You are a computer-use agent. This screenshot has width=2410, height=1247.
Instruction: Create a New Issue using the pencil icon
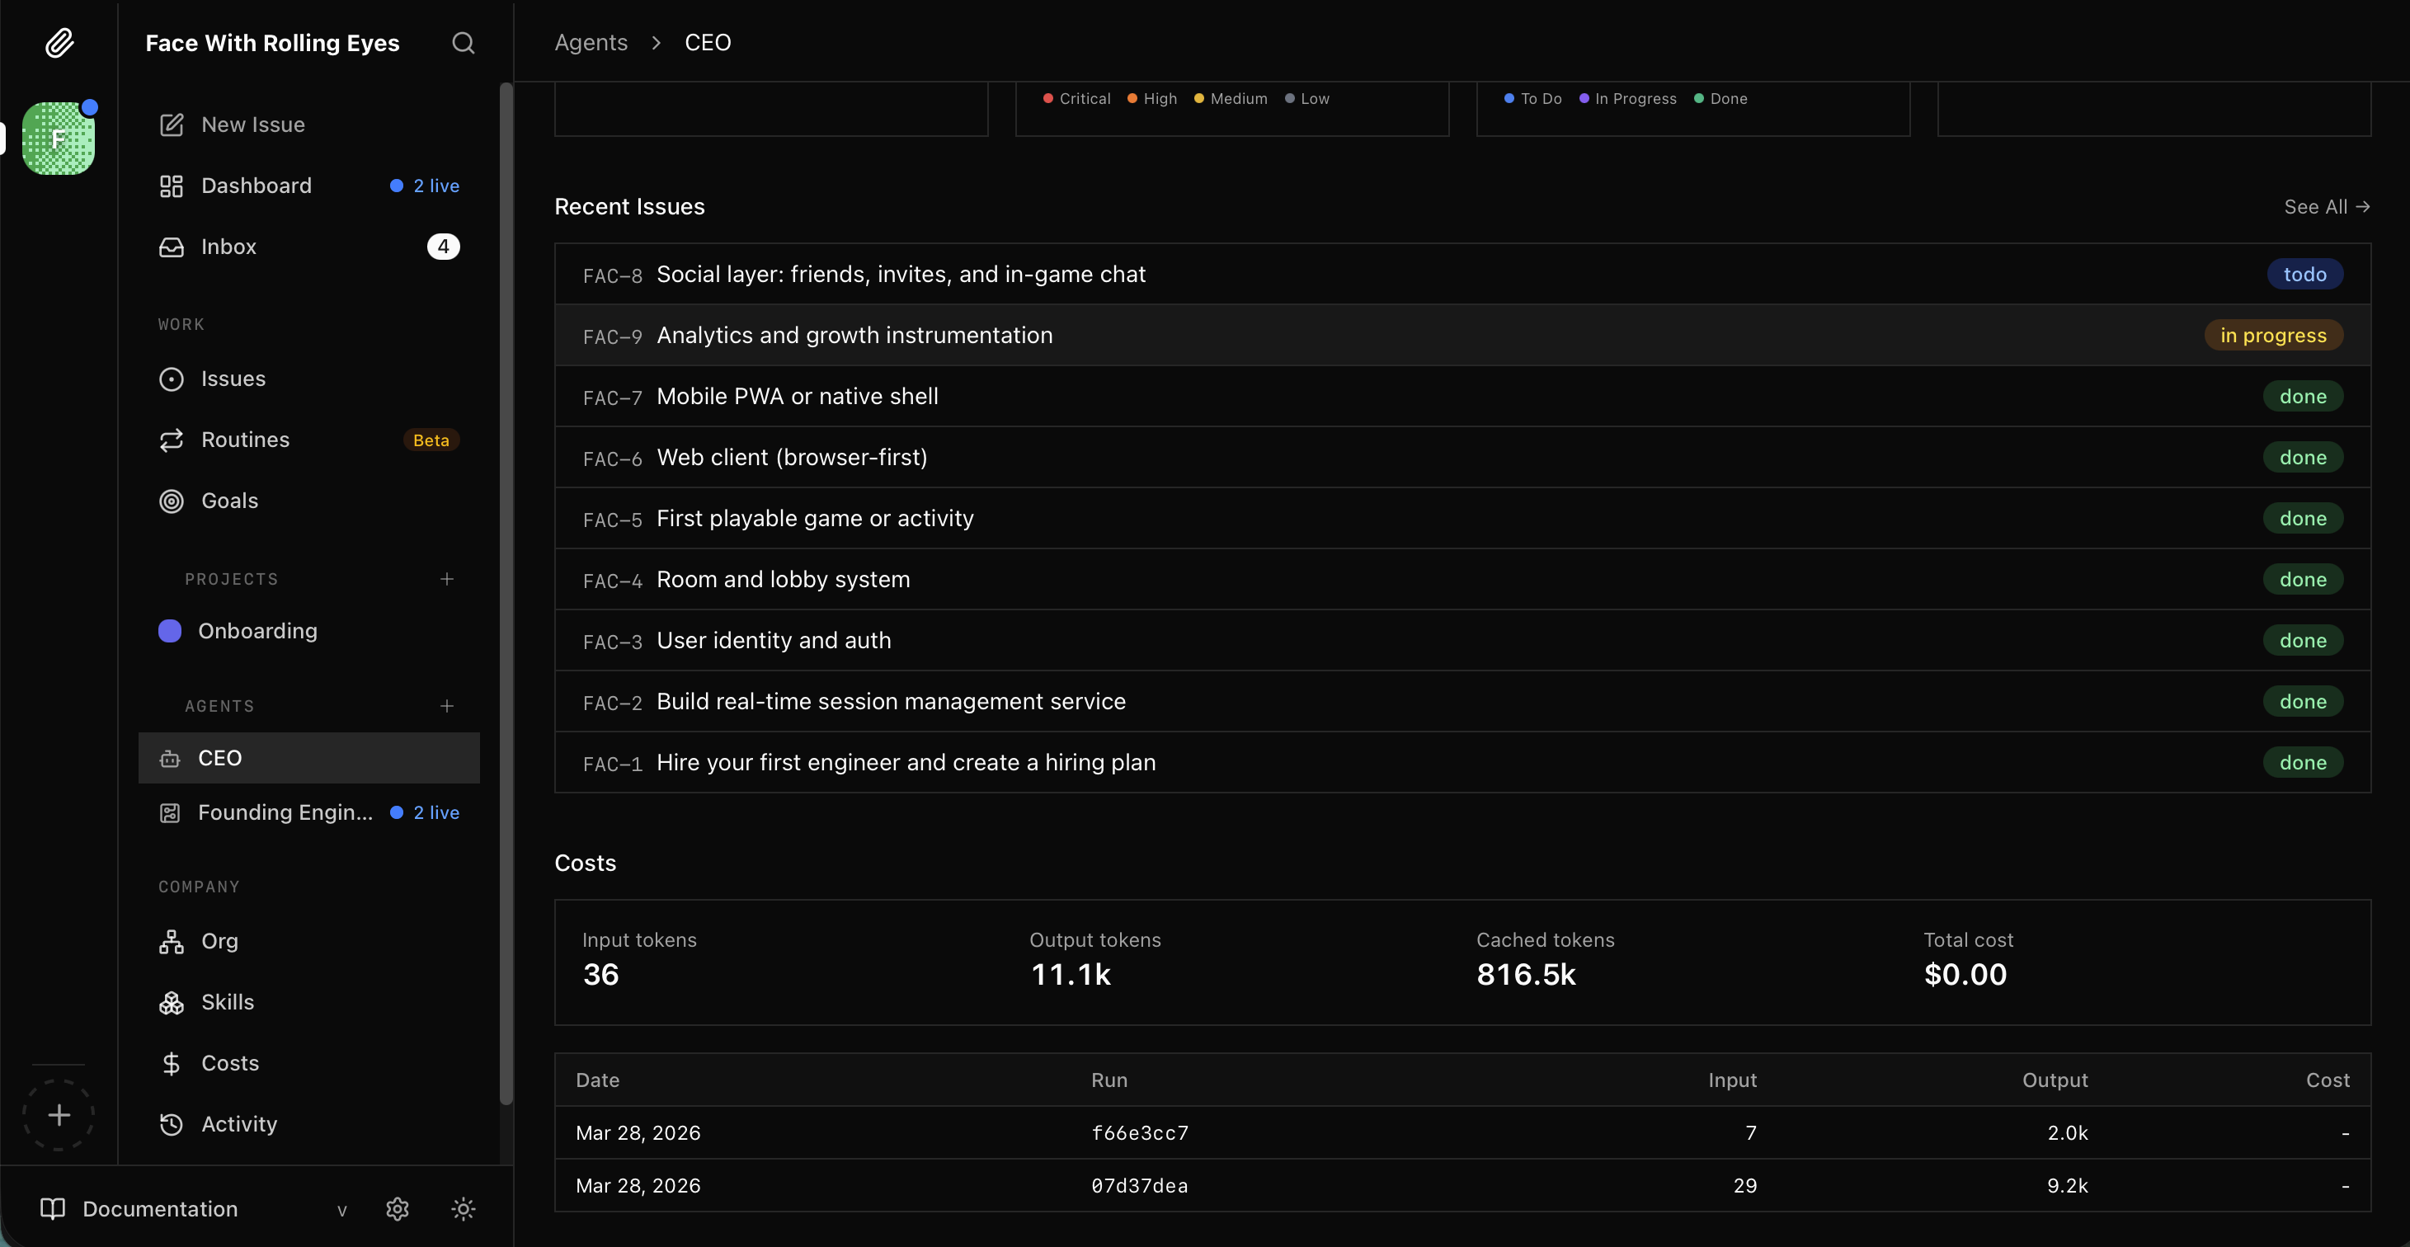tap(172, 124)
